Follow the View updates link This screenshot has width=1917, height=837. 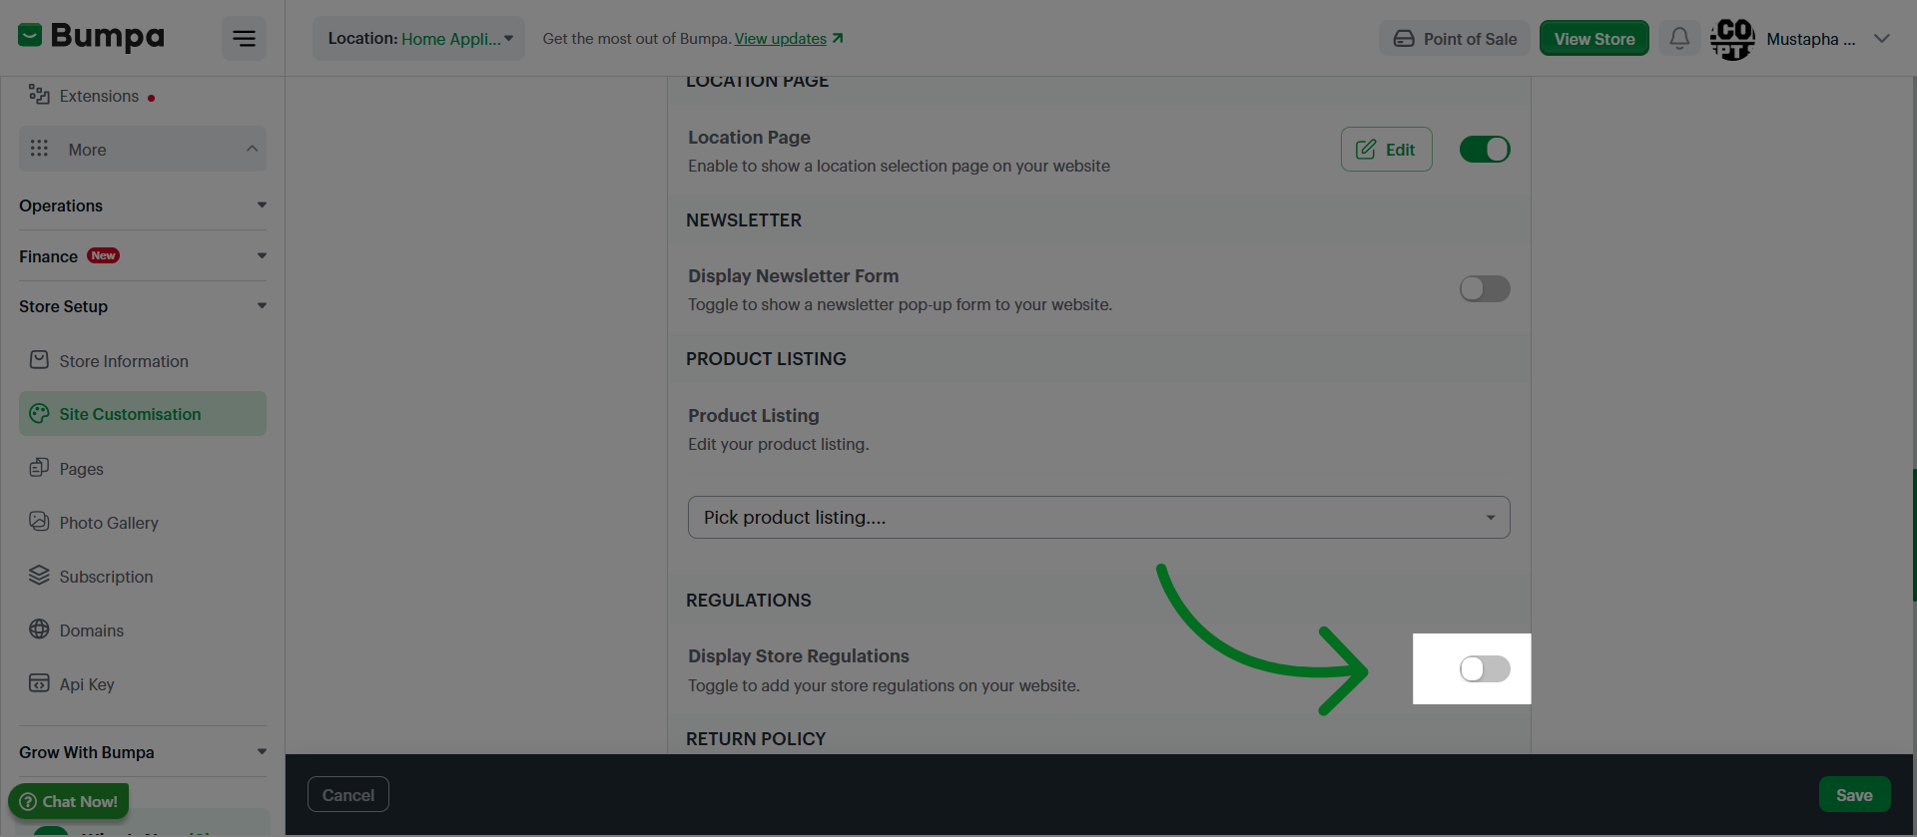[x=781, y=39]
